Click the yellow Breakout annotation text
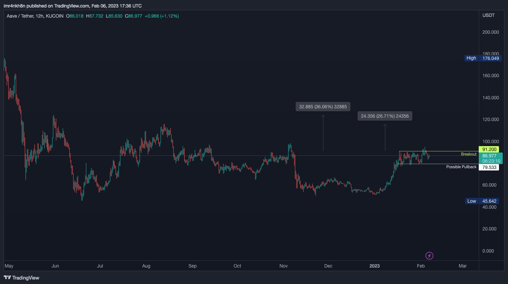This screenshot has width=508, height=284. point(469,154)
